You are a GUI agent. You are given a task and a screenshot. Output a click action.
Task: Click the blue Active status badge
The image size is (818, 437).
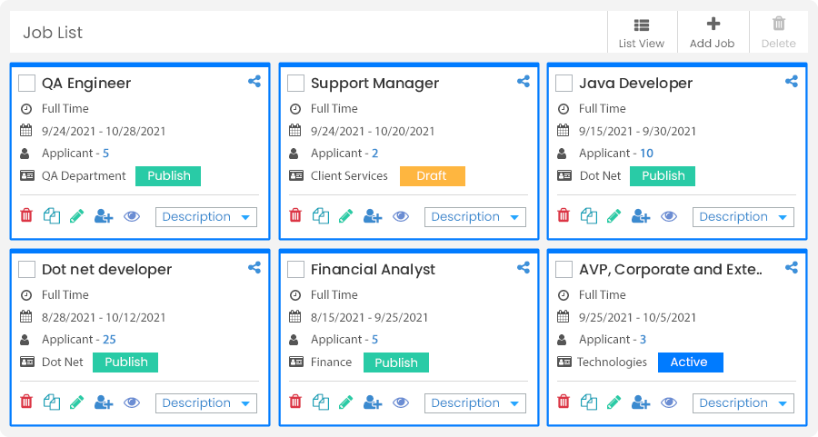click(x=691, y=363)
